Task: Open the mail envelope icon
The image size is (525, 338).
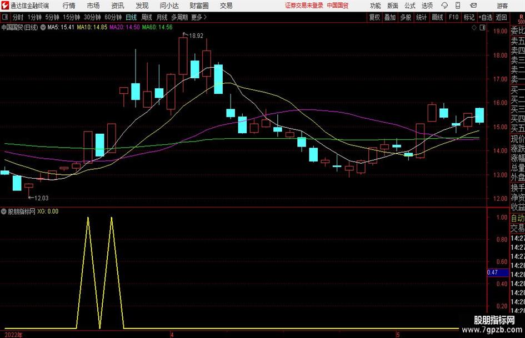Action: [473, 6]
